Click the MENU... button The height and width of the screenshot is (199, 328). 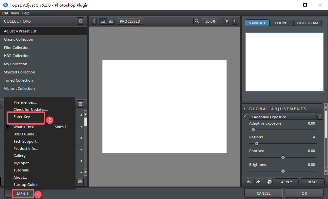(x=24, y=194)
